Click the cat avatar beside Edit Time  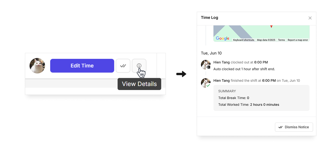pos(37,66)
